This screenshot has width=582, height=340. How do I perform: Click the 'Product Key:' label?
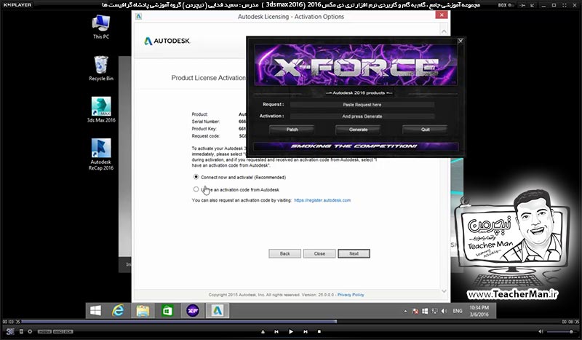click(x=204, y=129)
